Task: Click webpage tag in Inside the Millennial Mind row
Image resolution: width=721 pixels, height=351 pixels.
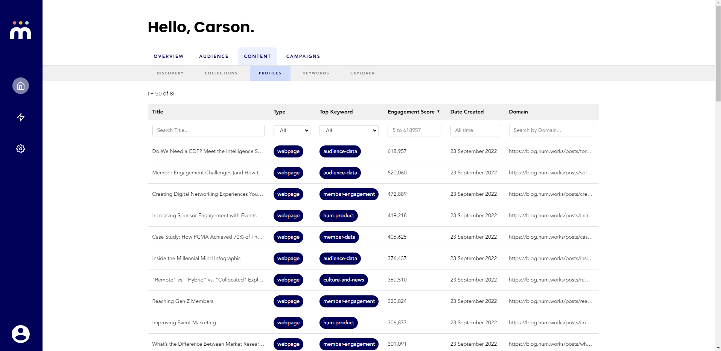Action: point(288,259)
